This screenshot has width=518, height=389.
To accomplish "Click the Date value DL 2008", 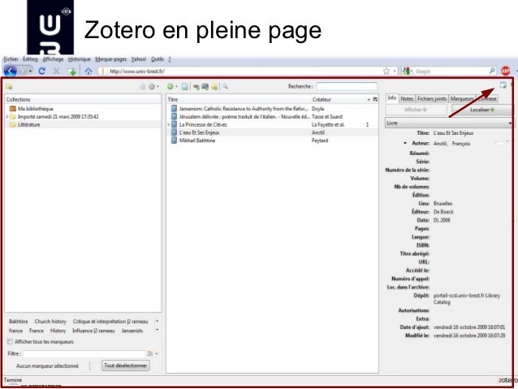I will (442, 220).
